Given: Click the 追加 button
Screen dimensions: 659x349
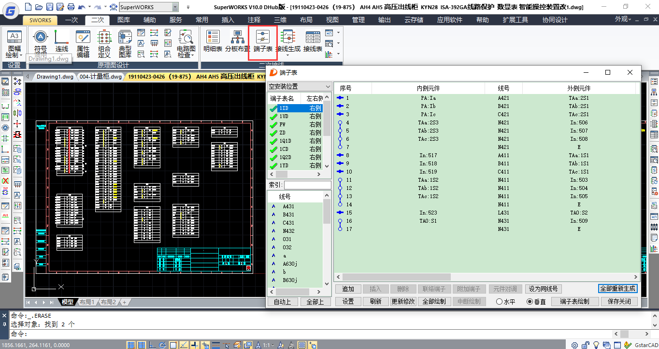Looking at the screenshot, I should (348, 289).
